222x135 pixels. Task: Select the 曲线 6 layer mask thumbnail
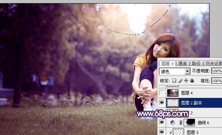(x=189, y=122)
